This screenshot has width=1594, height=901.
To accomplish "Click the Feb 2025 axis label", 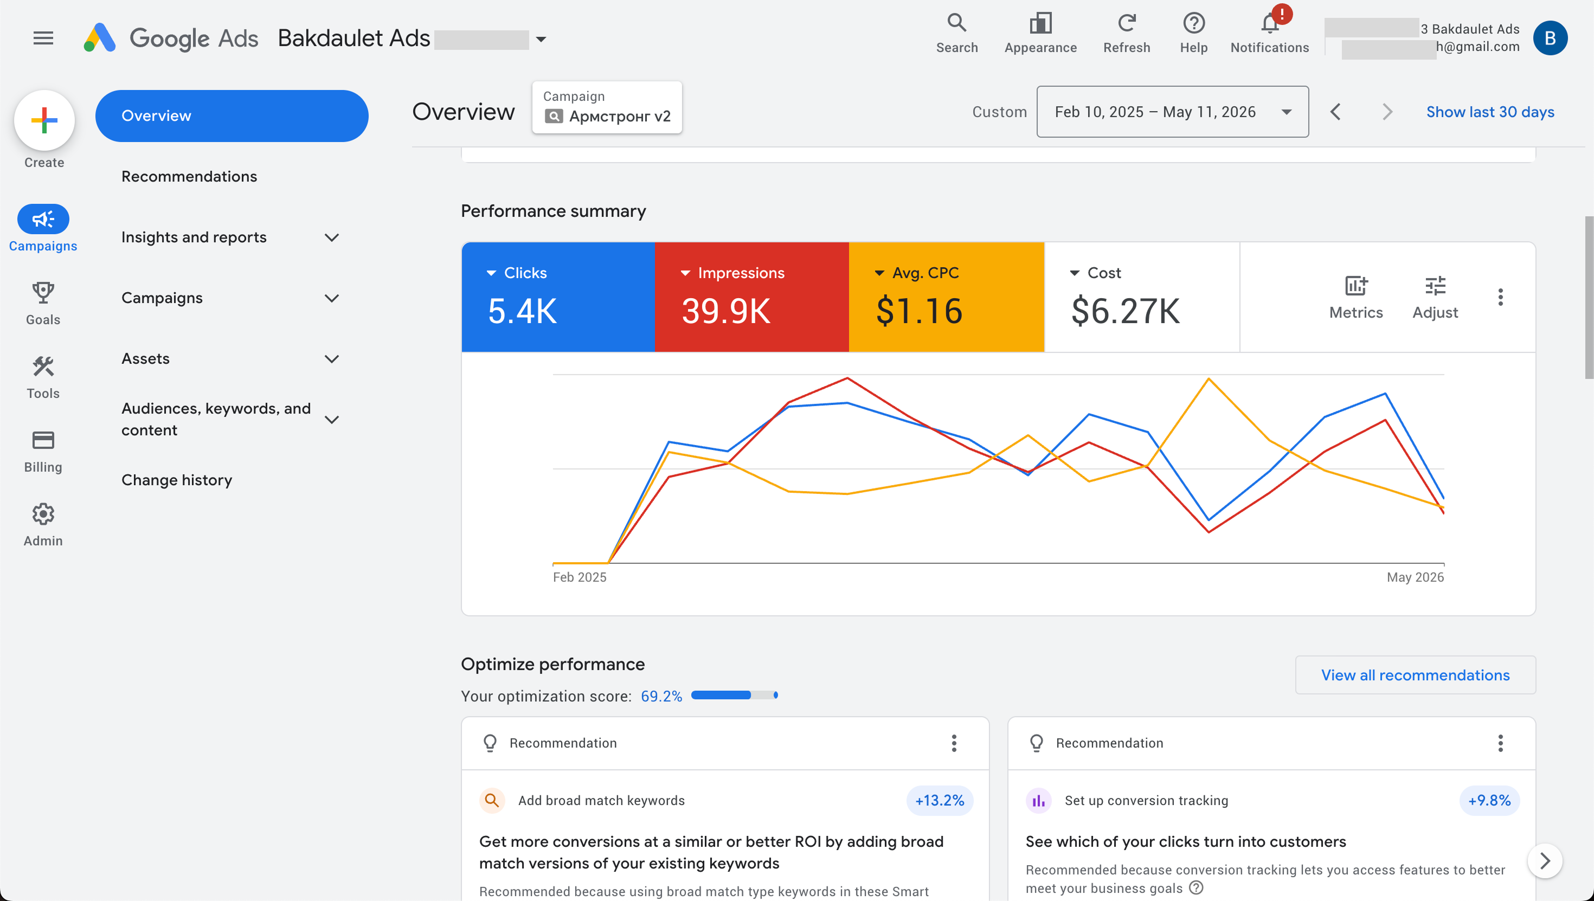I will coord(579,577).
